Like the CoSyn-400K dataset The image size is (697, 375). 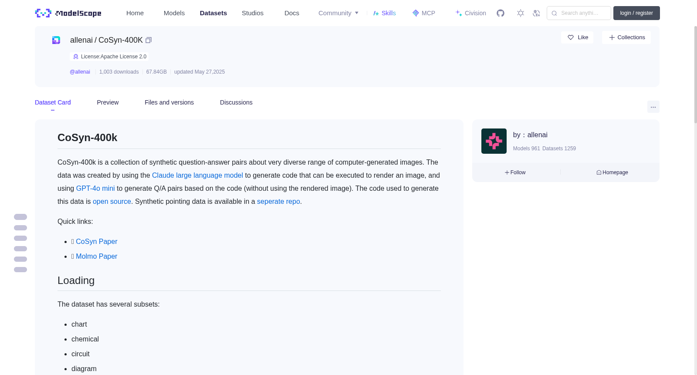click(577, 37)
